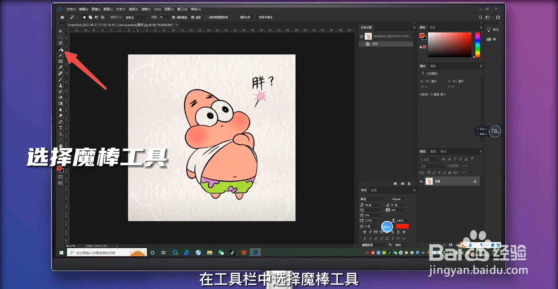This screenshot has height=289, width=558.
Task: Switch to the 段落 paragraph tab
Action: [x=374, y=191]
